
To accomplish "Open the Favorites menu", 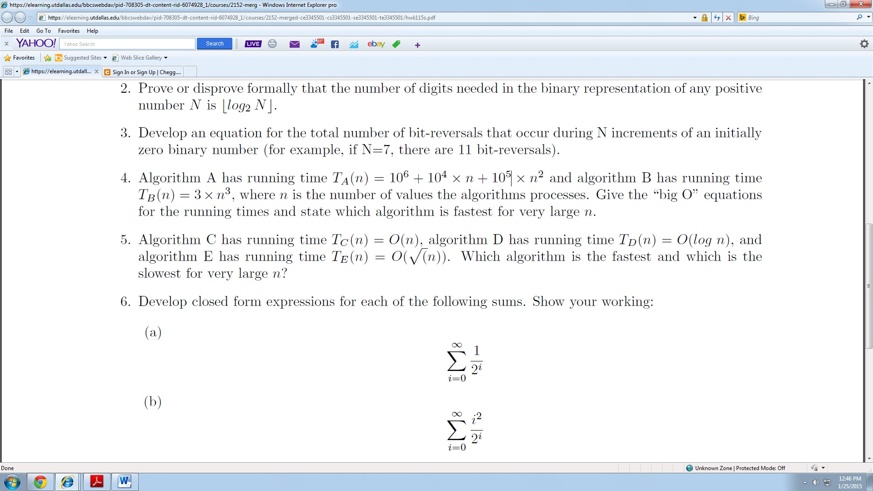I will point(69,31).
